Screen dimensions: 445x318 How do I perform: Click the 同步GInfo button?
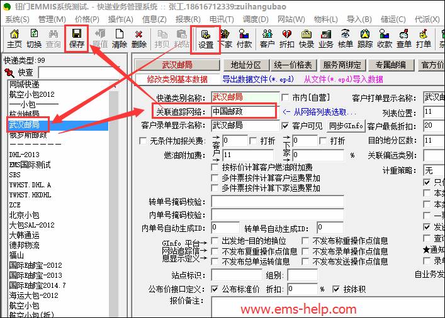point(346,126)
